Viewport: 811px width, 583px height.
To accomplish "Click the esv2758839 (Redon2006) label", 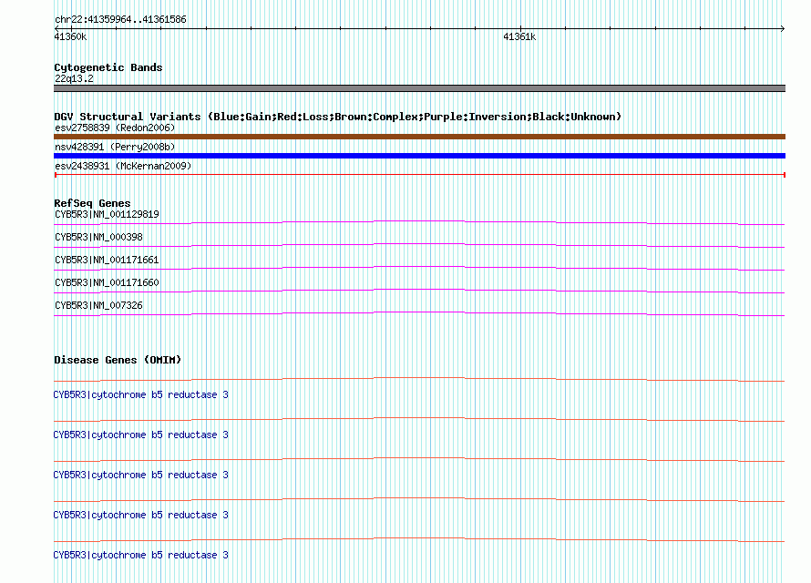I will (x=115, y=128).
